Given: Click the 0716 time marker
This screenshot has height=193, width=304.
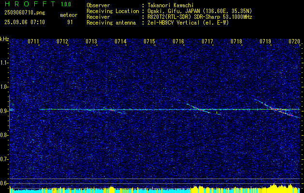Looking at the screenshot, I should point(178,41).
